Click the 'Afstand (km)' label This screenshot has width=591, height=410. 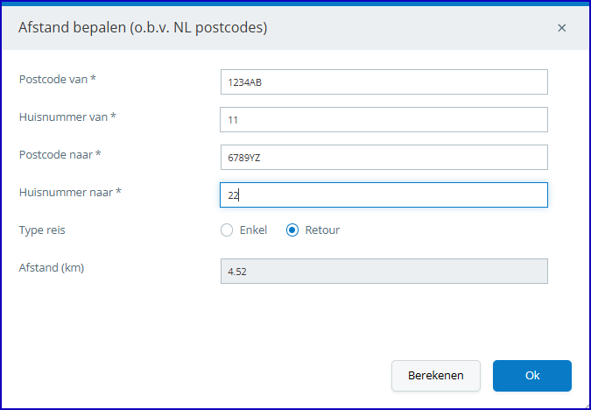52,268
